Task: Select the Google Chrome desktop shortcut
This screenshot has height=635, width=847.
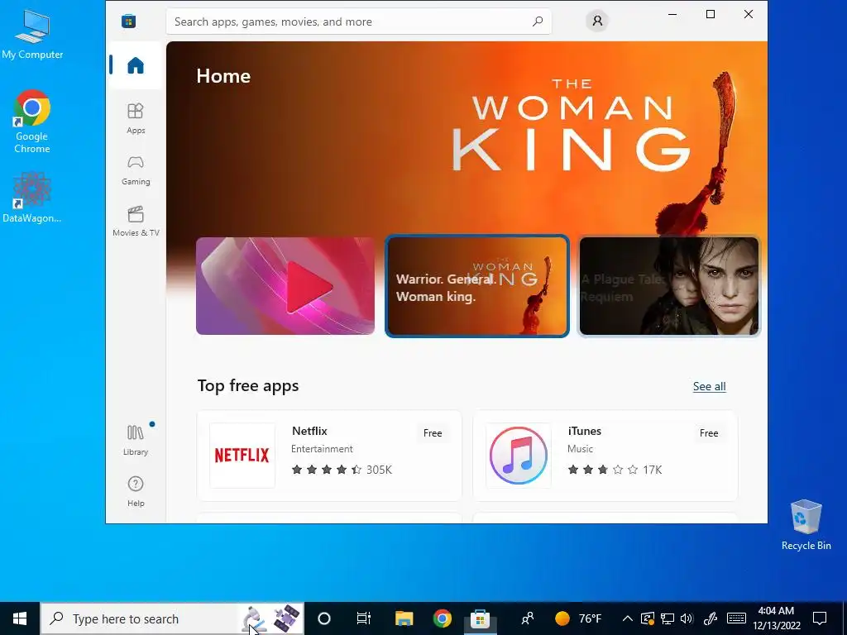Action: pos(32,122)
